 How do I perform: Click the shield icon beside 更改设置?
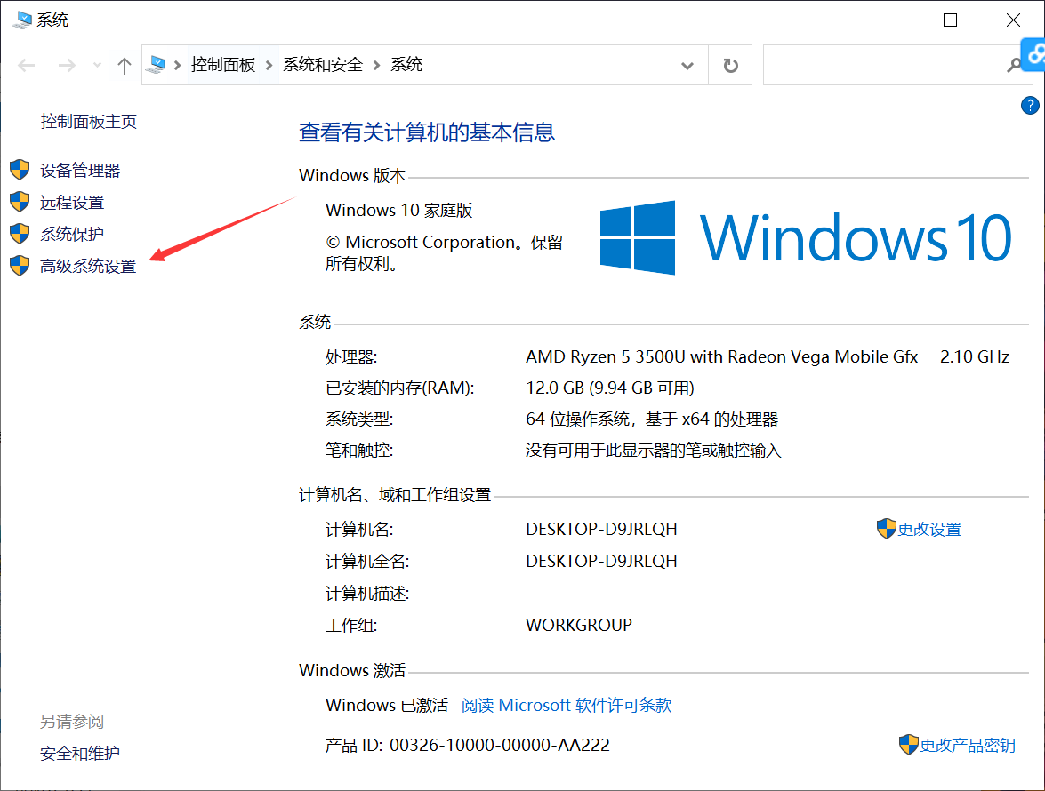(x=887, y=529)
